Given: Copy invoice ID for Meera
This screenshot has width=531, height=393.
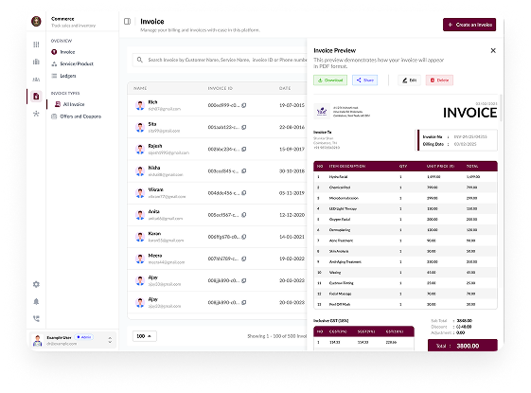Looking at the screenshot, I should pos(244,259).
